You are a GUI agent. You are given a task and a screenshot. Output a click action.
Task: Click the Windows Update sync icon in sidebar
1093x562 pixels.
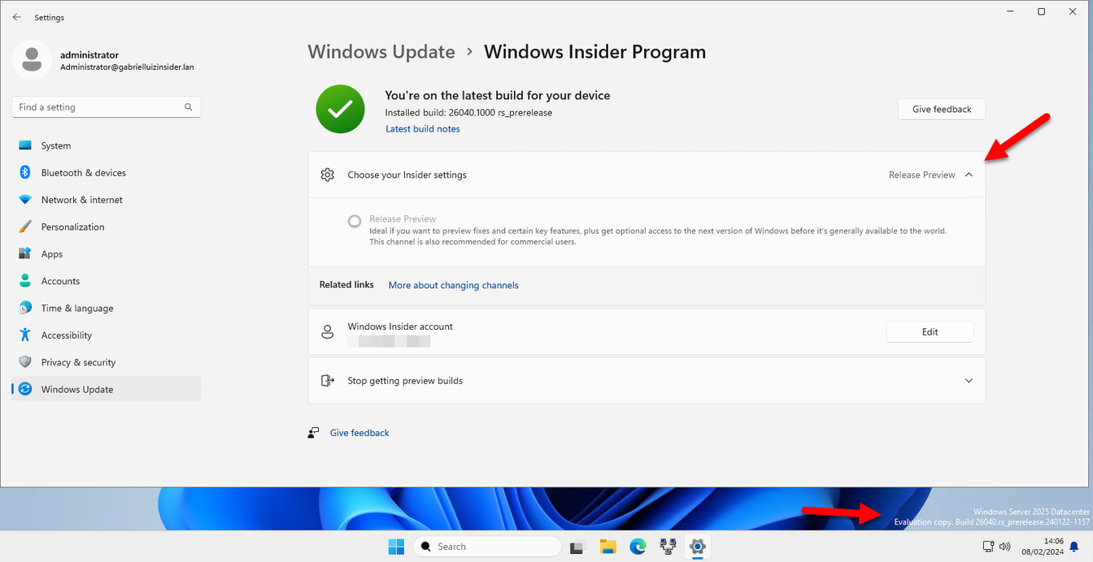(x=25, y=389)
